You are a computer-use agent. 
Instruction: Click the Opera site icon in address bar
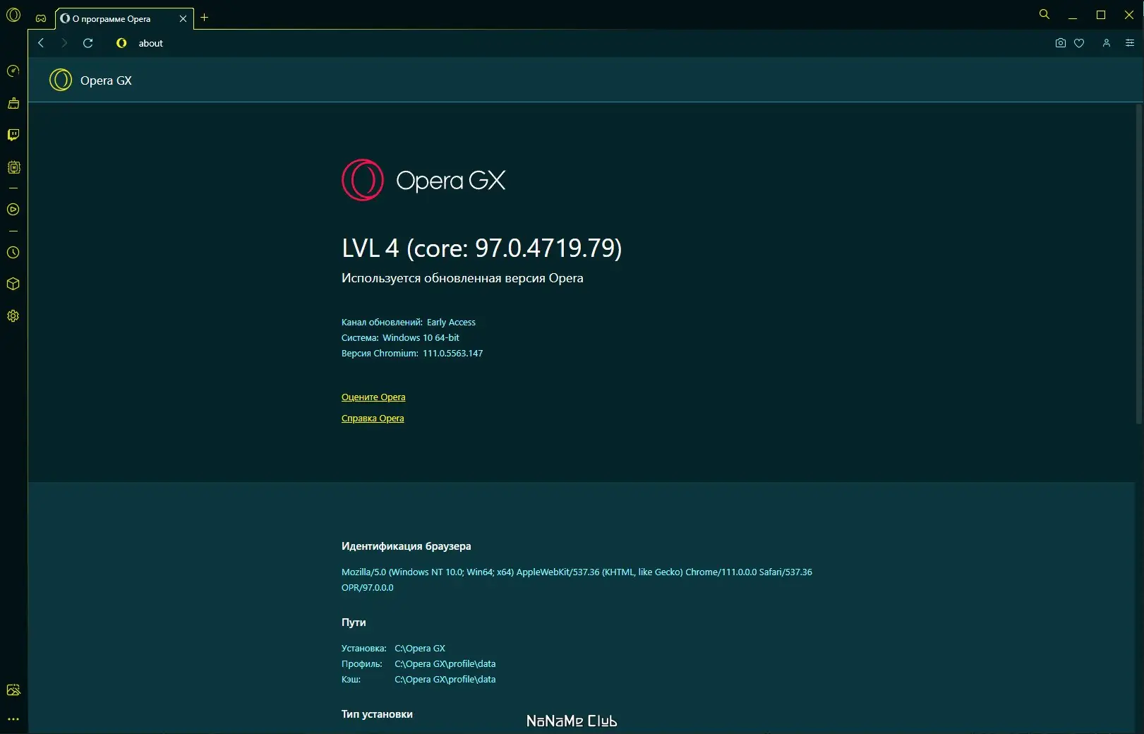pos(121,43)
